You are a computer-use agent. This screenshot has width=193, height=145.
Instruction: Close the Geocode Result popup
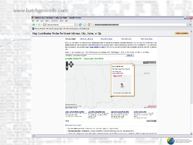click(x=133, y=66)
